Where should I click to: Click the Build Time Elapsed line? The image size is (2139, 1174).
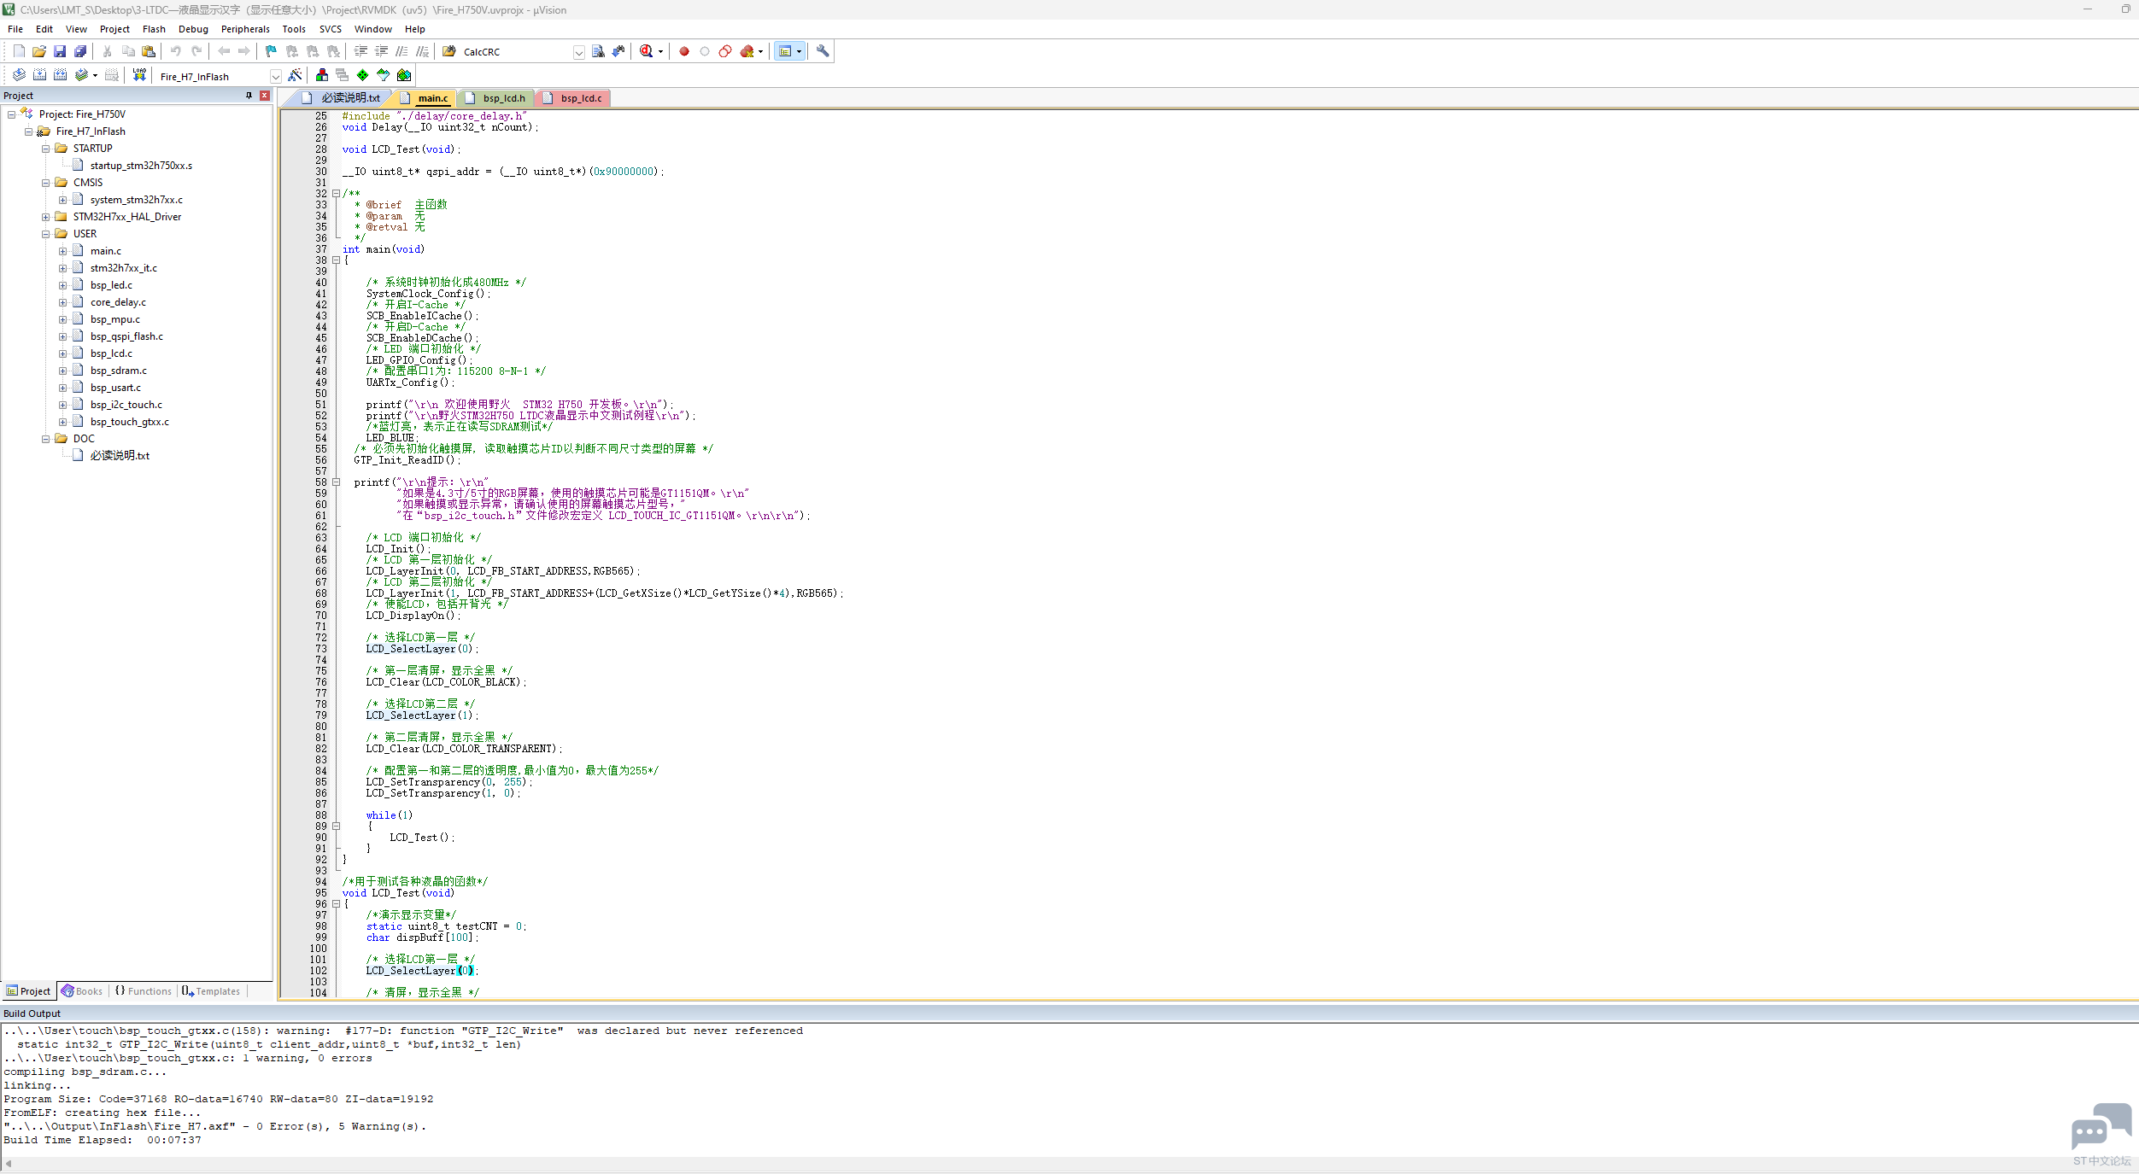point(103,1140)
